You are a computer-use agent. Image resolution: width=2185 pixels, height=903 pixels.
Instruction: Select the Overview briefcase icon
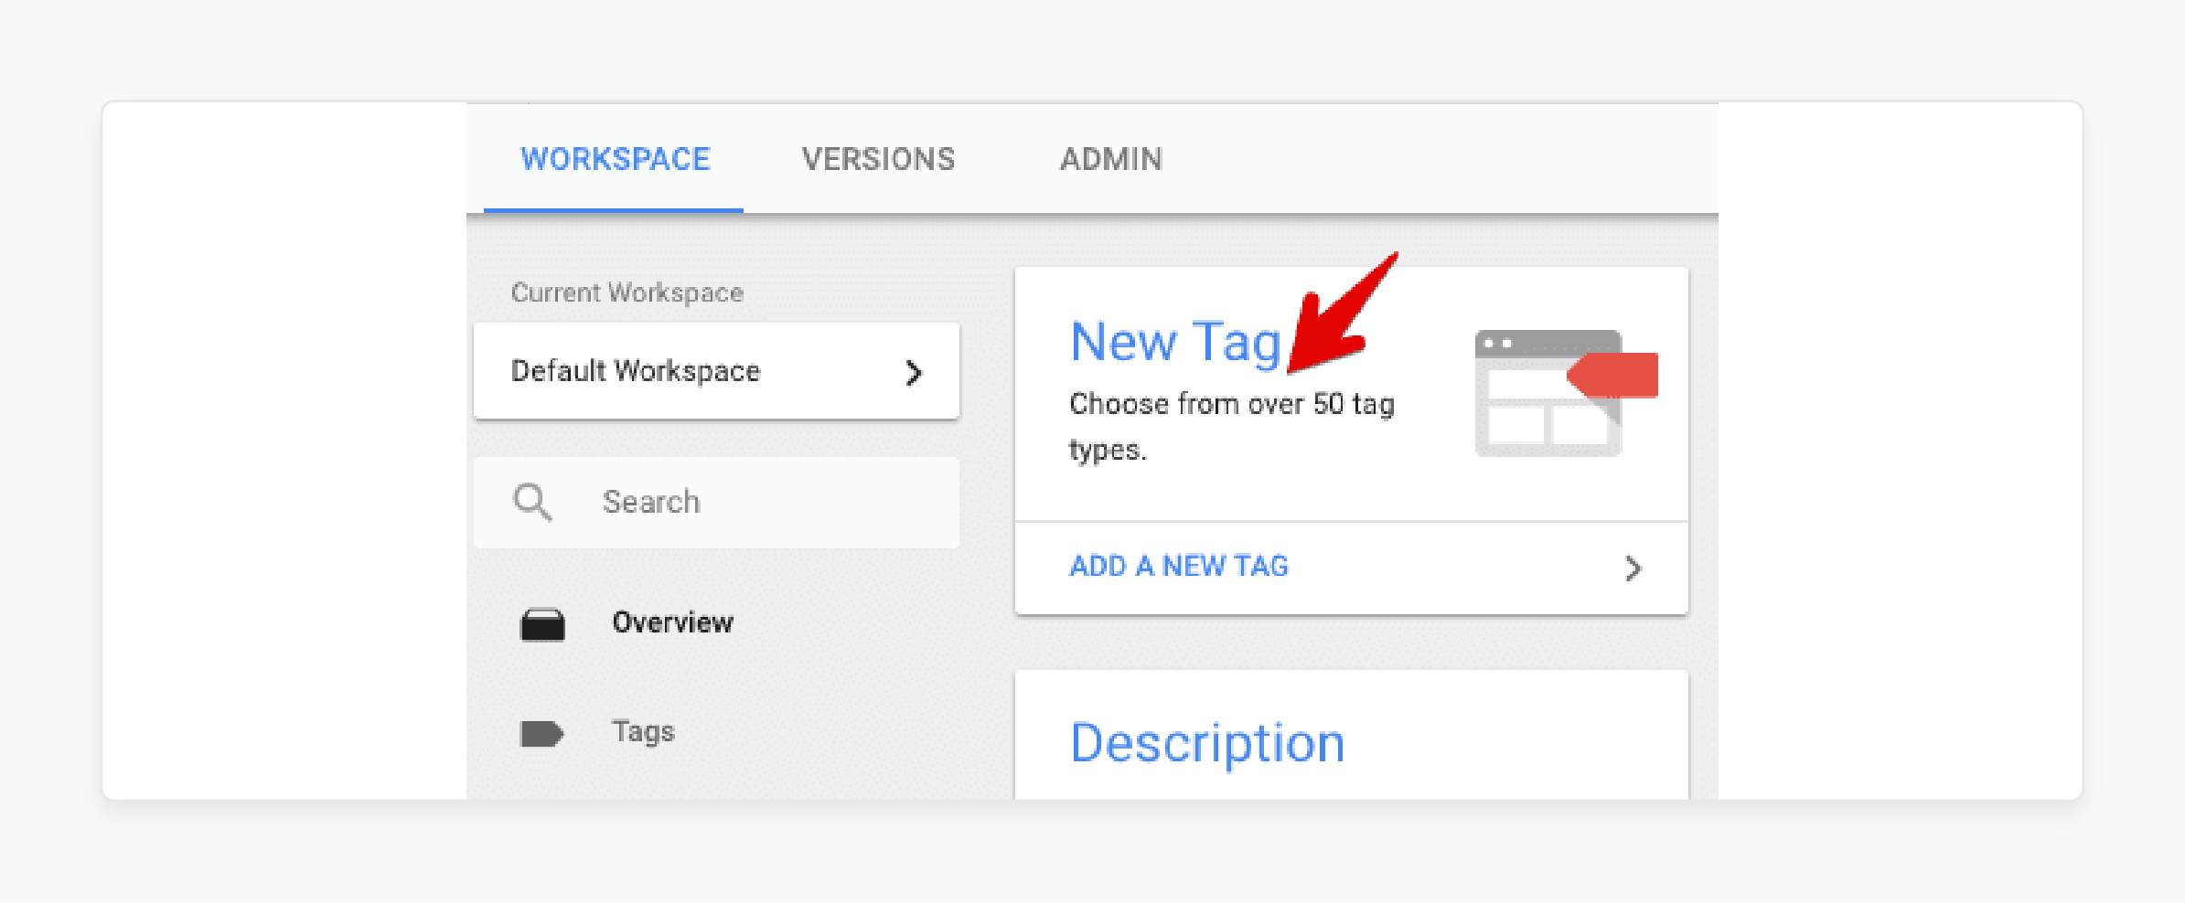point(542,624)
